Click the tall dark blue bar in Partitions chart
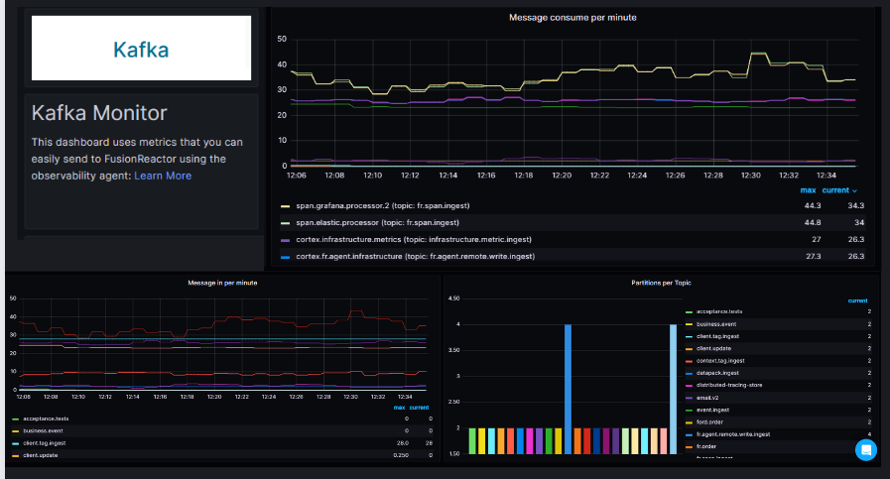The height and width of the screenshot is (479, 890). tap(568, 390)
